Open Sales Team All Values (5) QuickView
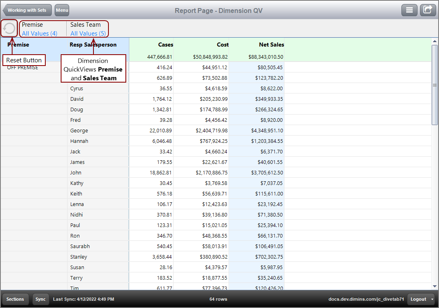 88,34
